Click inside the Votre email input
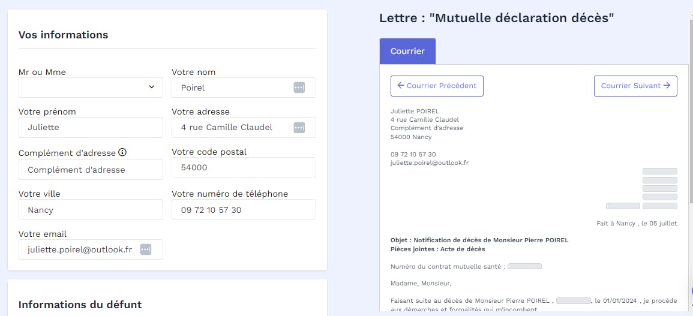693x316 pixels. (x=81, y=249)
